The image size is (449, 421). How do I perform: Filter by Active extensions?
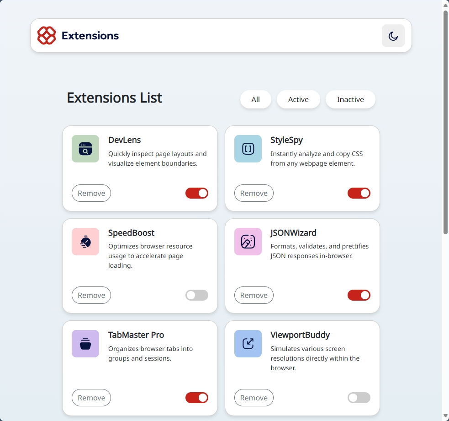click(x=298, y=100)
